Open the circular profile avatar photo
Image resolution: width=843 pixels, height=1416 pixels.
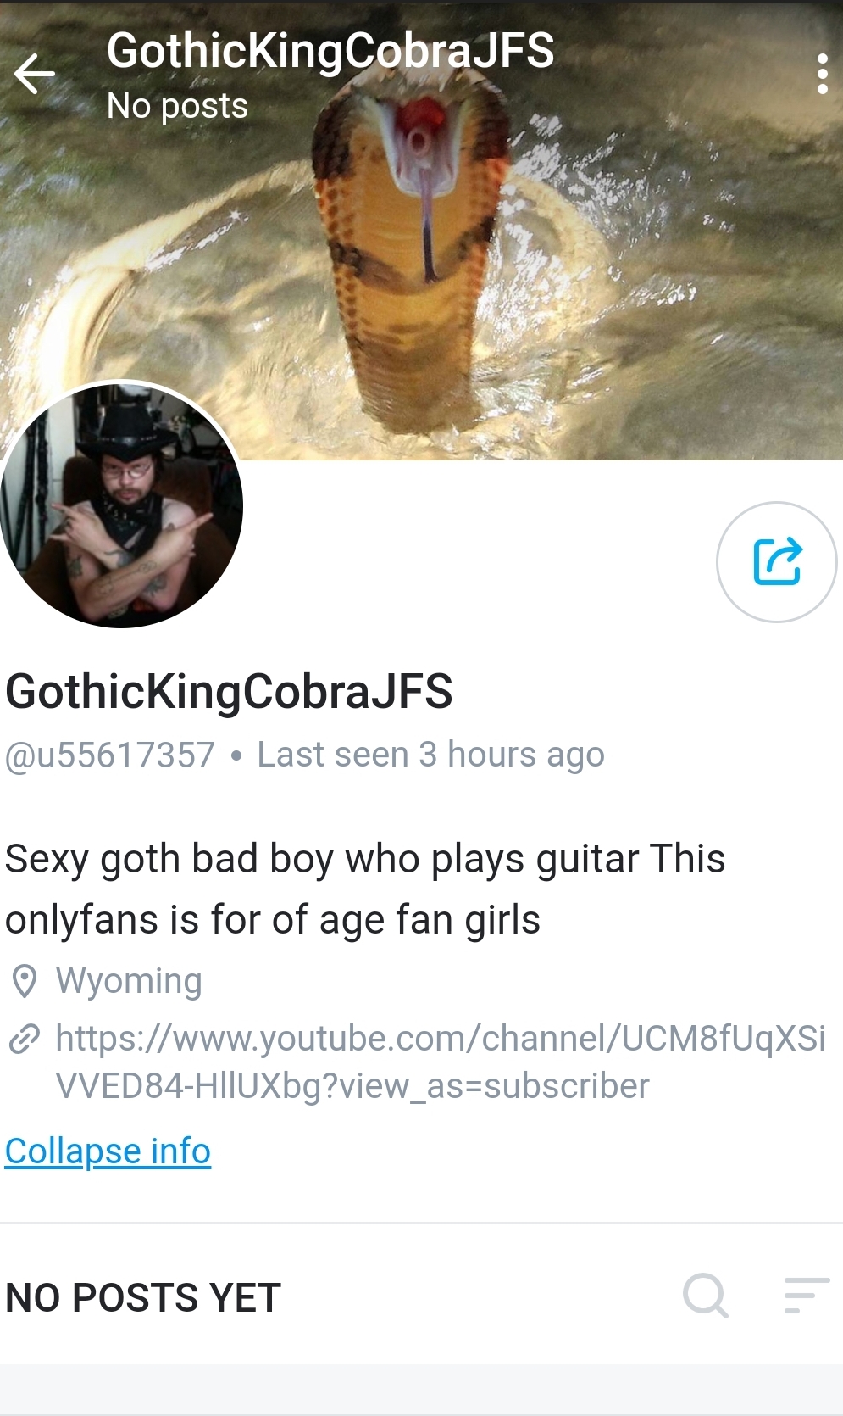point(121,505)
